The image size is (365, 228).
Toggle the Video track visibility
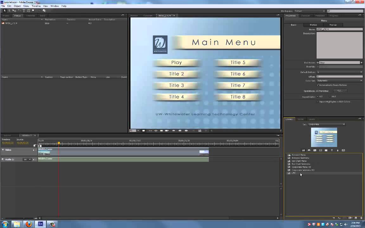(x=3, y=150)
